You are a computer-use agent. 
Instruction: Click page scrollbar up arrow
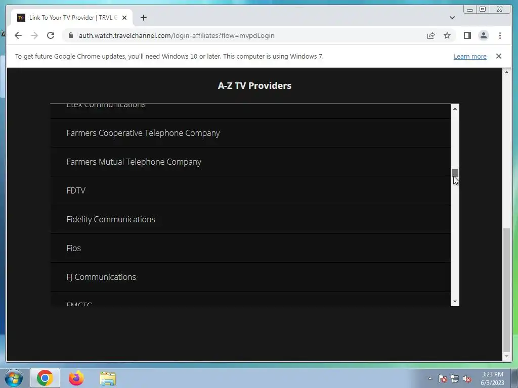pyautogui.click(x=506, y=72)
